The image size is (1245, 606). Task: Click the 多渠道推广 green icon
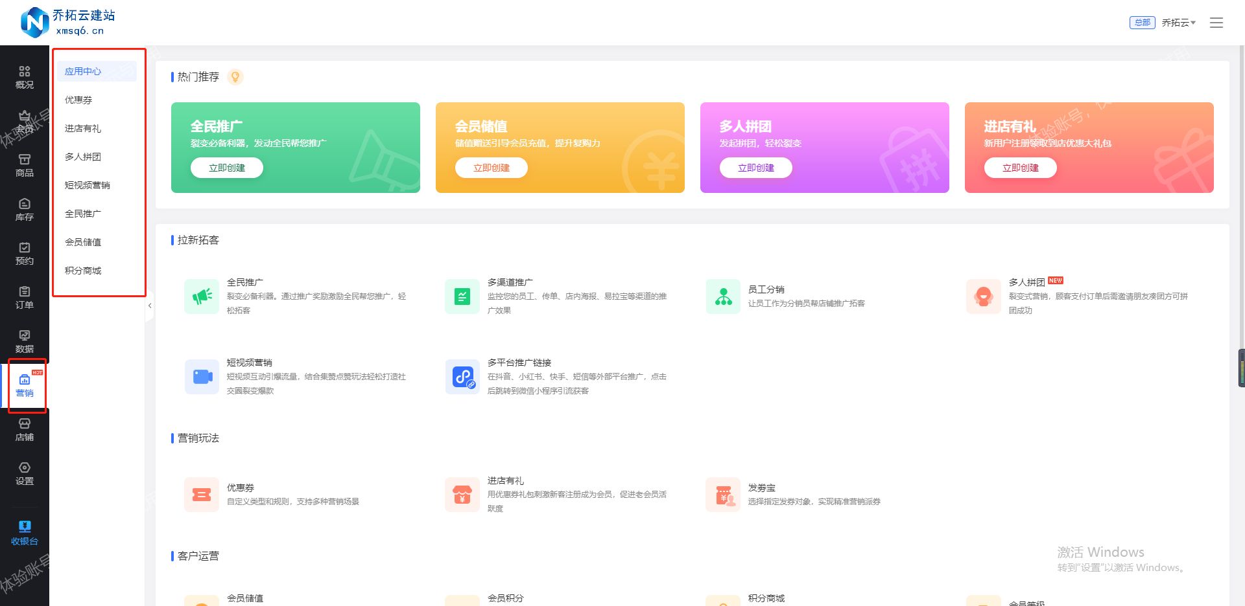(462, 297)
